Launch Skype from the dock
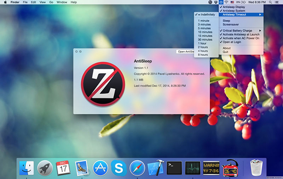Viewport: 283px width, 179px height. [119, 168]
